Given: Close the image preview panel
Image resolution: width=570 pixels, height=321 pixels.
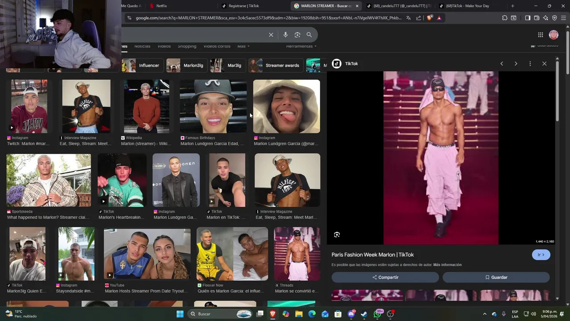Looking at the screenshot, I should (x=544, y=64).
